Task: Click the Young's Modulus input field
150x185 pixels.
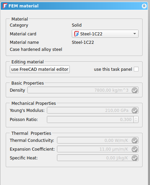Action: tap(93, 110)
